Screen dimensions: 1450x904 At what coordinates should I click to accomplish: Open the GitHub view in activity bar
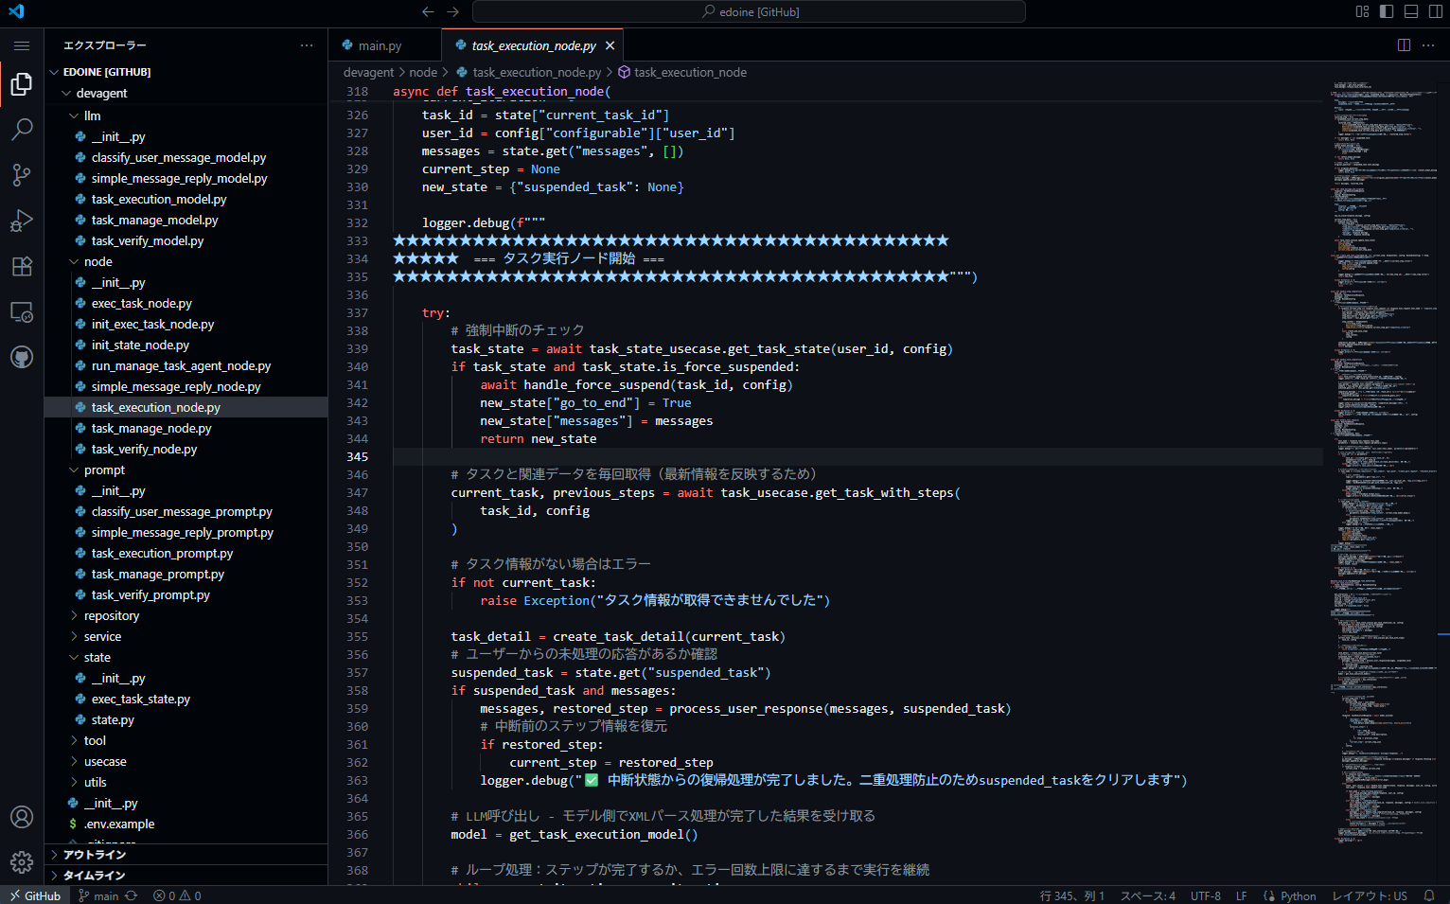[22, 357]
